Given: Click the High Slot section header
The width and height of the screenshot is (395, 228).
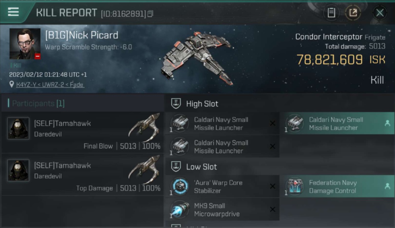Looking at the screenshot, I should coord(195,104).
